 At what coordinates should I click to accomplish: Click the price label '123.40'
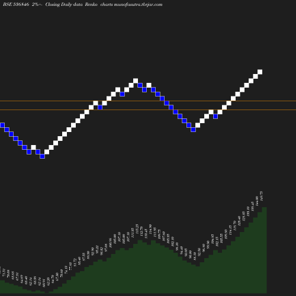(x=239, y=221)
